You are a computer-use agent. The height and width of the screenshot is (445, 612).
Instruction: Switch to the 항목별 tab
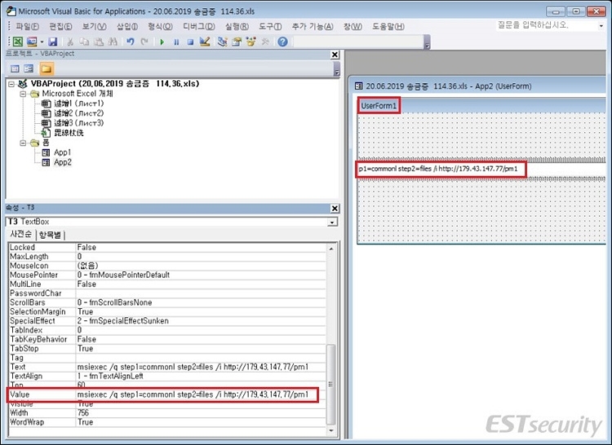50,235
